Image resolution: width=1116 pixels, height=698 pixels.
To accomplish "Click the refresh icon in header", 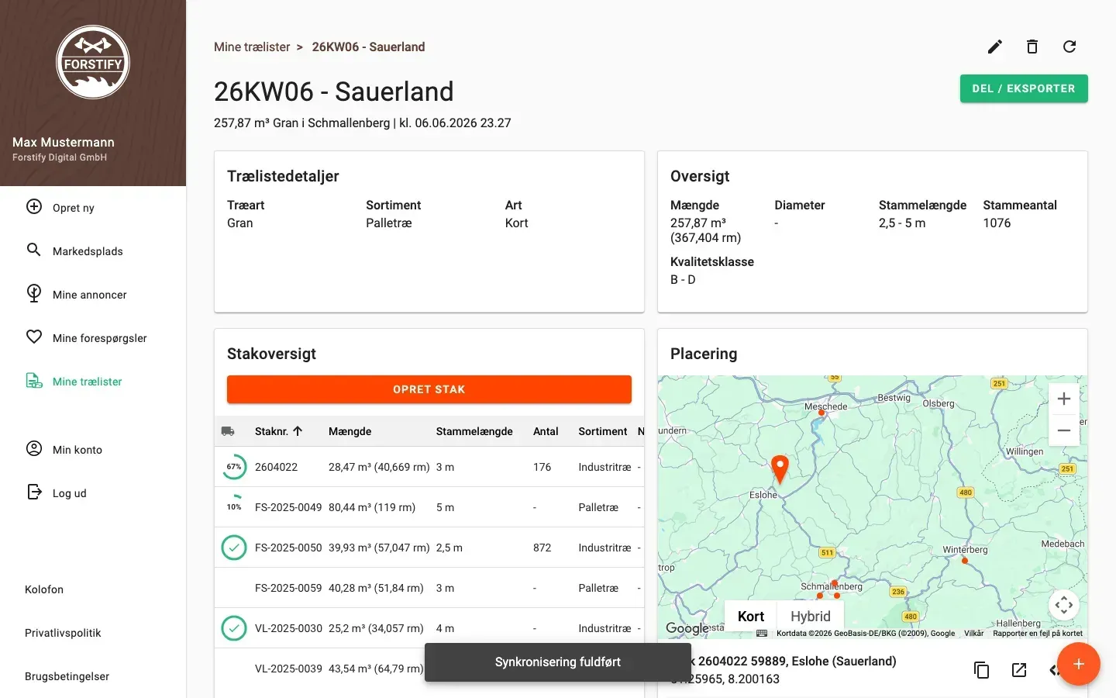I will pyautogui.click(x=1069, y=47).
